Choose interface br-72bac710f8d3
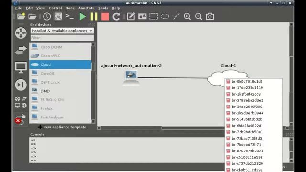Viewport: 306px width, 172px height. pyautogui.click(x=253, y=138)
